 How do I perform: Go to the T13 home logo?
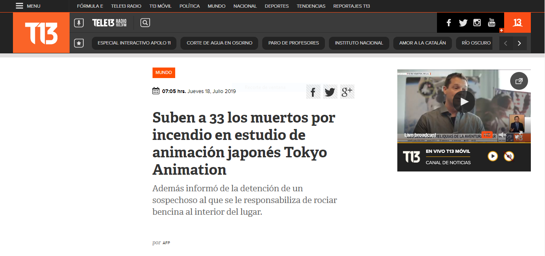pyautogui.click(x=41, y=33)
